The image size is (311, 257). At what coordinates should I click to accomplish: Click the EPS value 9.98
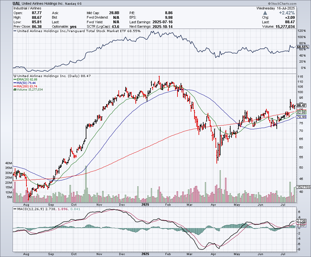tap(169, 18)
